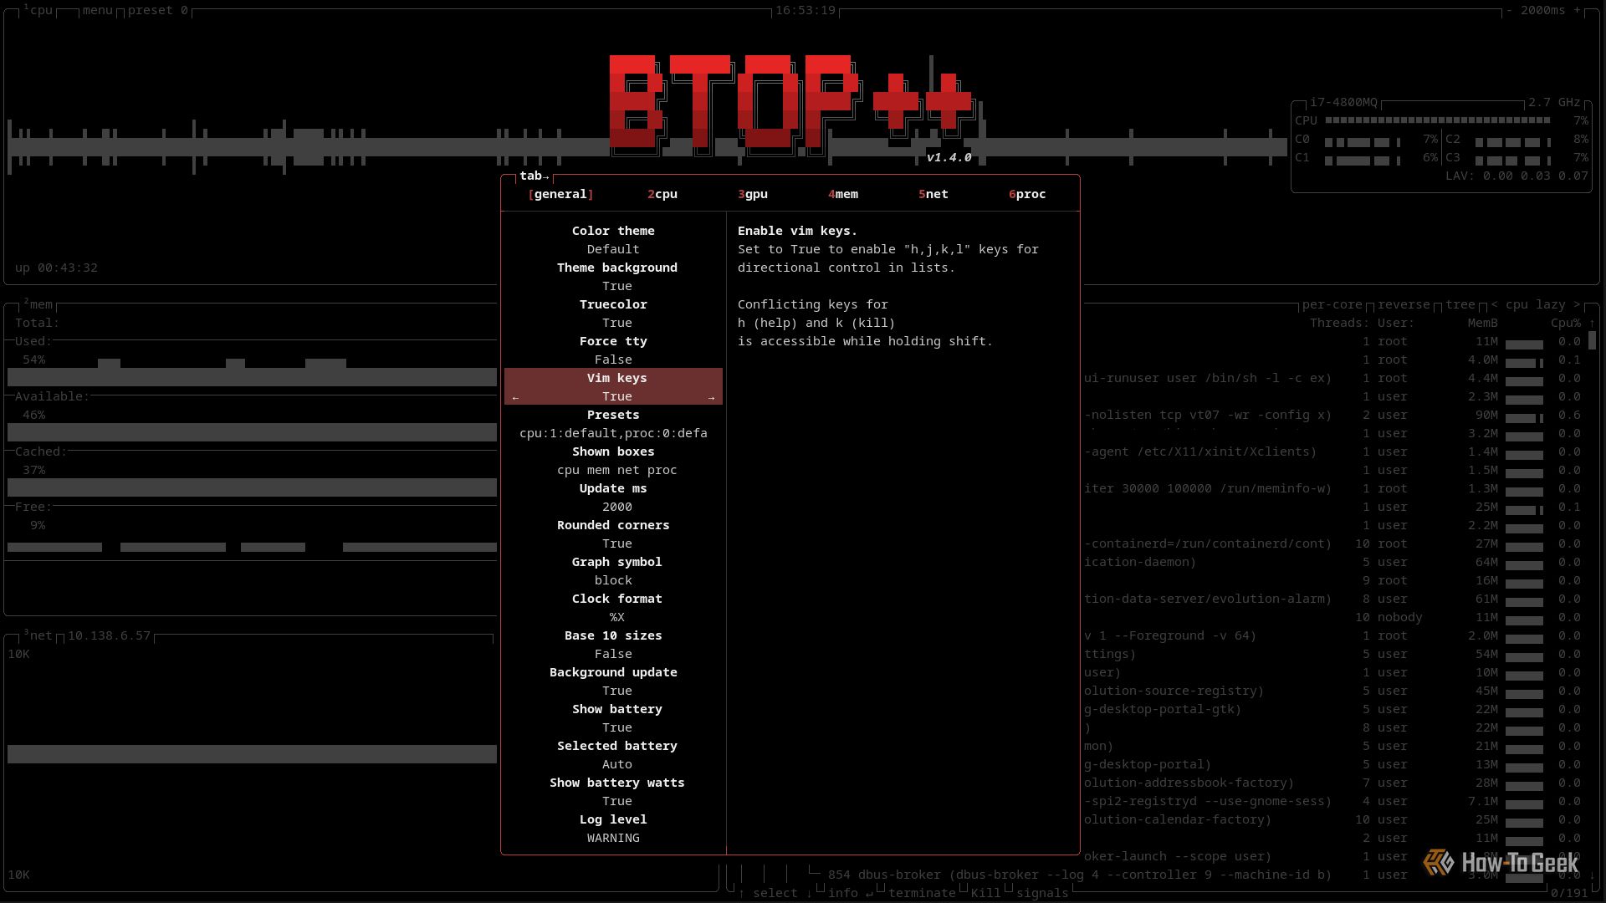Image resolution: width=1606 pixels, height=903 pixels.
Task: Click the terminate button at bottom
Action: (922, 893)
